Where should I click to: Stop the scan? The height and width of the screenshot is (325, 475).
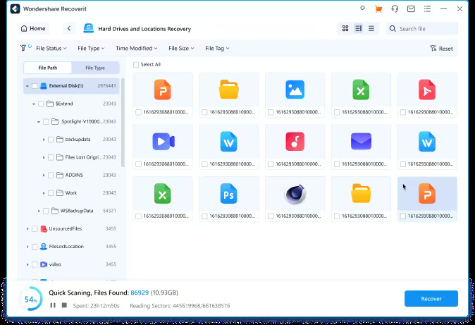click(64, 305)
